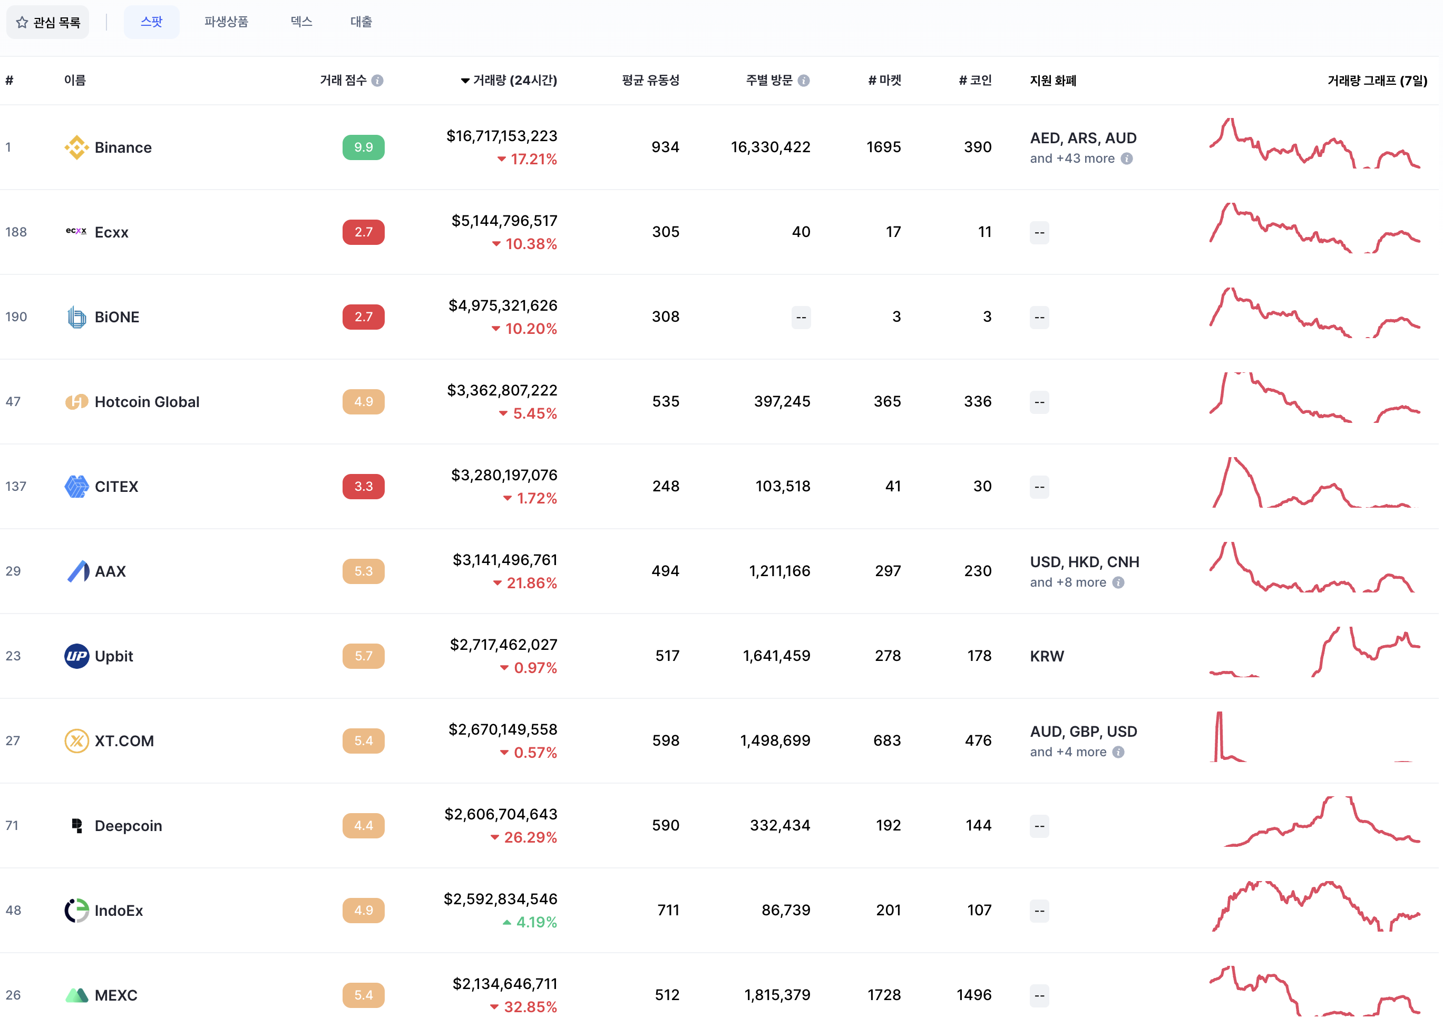Screen dimensions: 1443x1028
Task: Open the Hotcoin Global exchange link
Action: pos(147,402)
